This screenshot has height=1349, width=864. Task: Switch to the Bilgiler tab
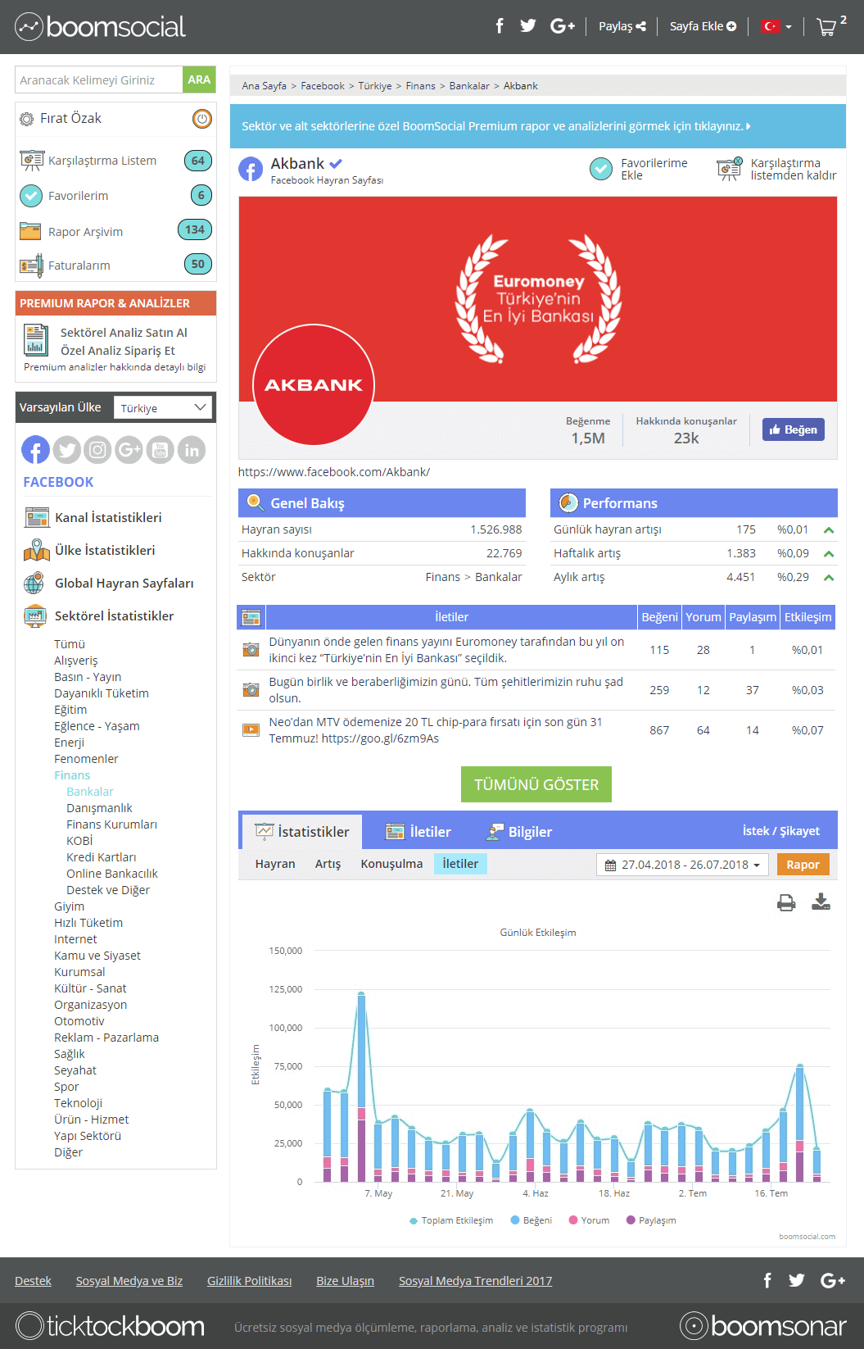(x=518, y=832)
